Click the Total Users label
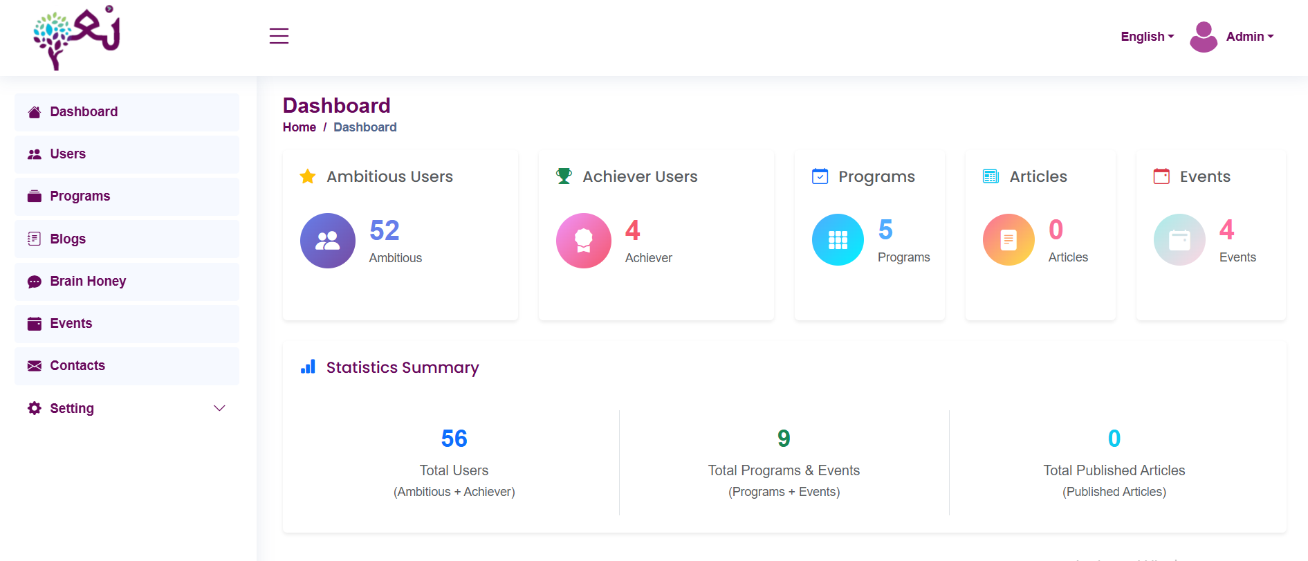The height and width of the screenshot is (561, 1308). point(454,470)
